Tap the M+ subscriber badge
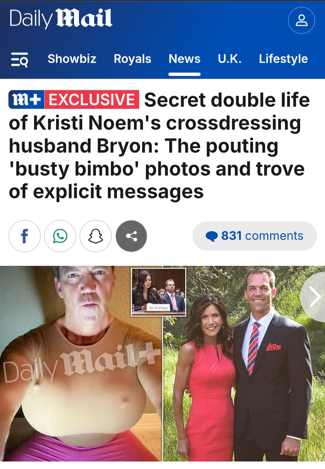This screenshot has height=469, width=325. 27,99
